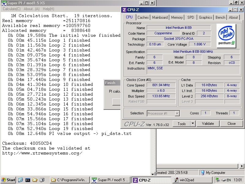The width and height of the screenshot is (245, 184).
Task: Click the Super PI title bar icon
Action: coord(3,3)
